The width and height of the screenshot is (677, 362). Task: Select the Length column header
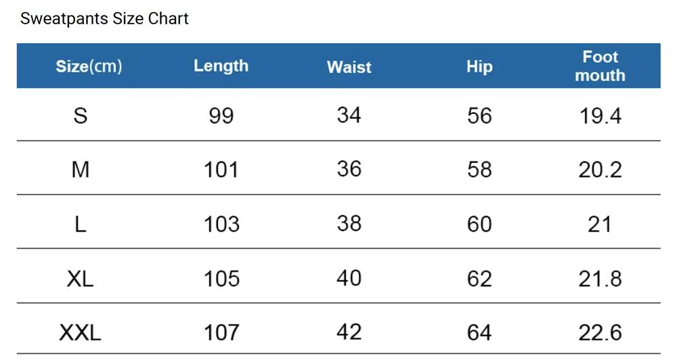pos(221,66)
